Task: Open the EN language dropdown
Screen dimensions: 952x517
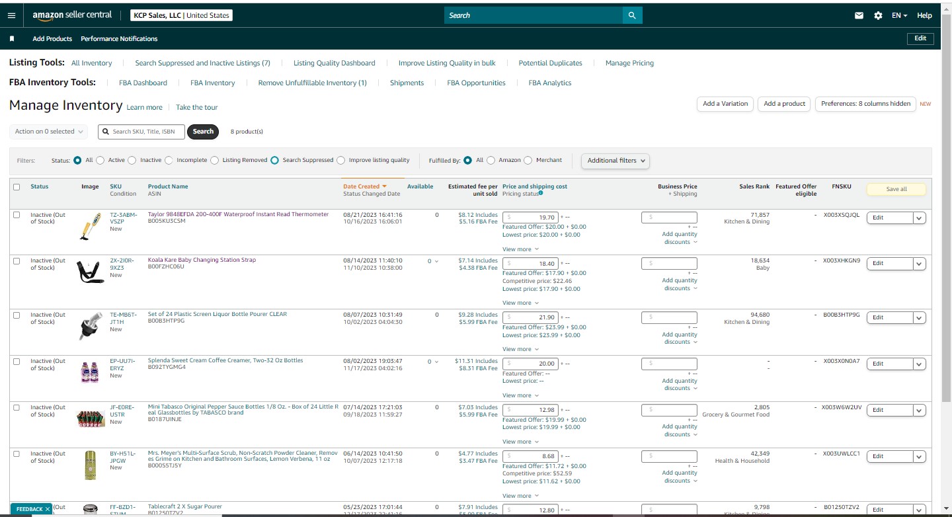Action: click(899, 15)
